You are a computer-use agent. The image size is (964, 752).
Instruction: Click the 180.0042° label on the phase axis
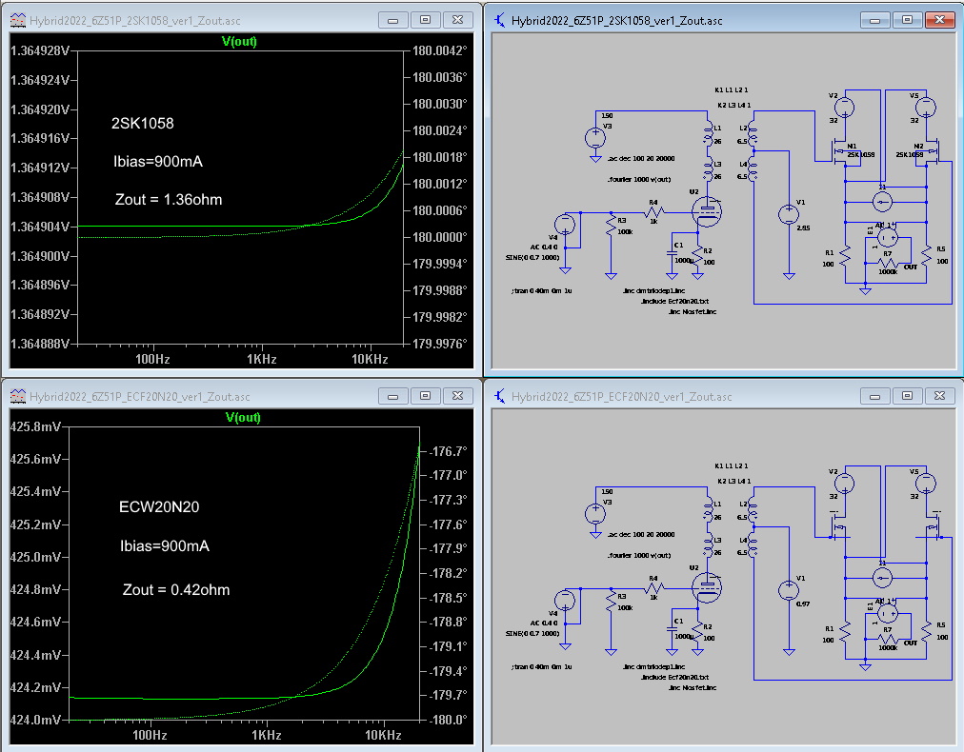point(439,50)
